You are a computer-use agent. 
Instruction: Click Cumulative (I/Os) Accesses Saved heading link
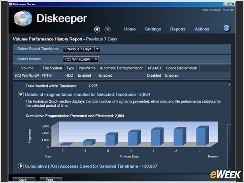[x=91, y=166]
